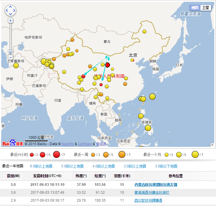216x206 pixels.
Task: Zoom out using the minus button
Action: [11, 57]
